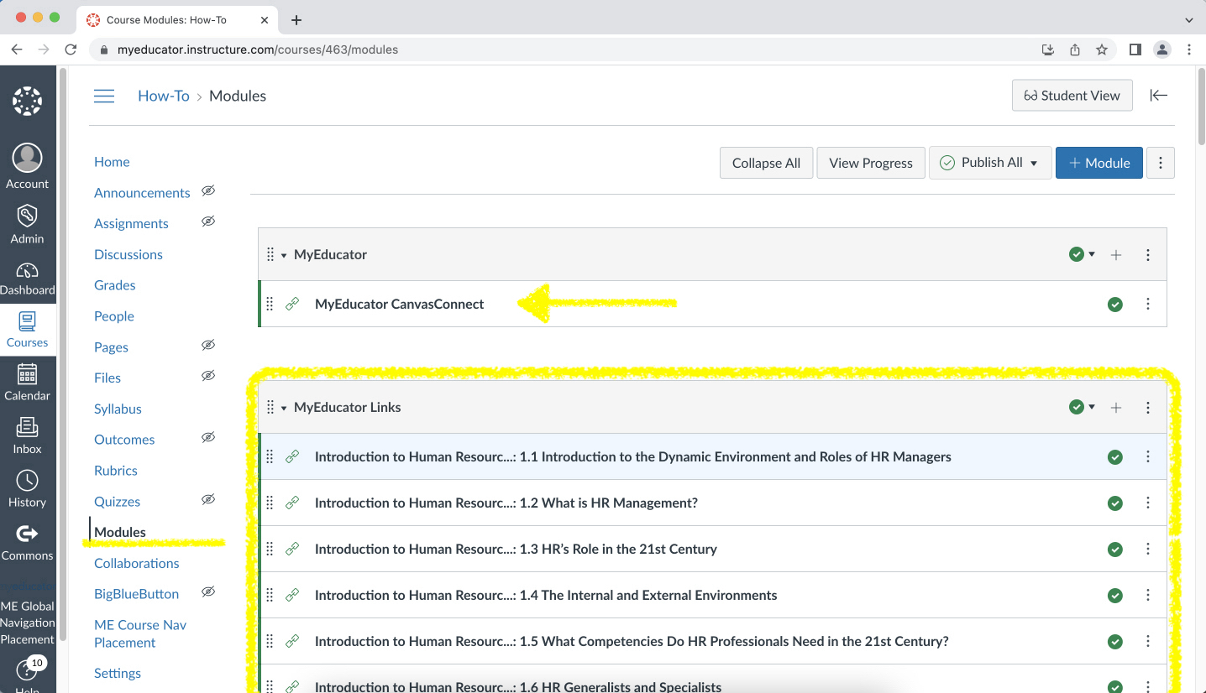The width and height of the screenshot is (1206, 693).
Task: Toggle publish status of 1.4 Internal and External Environments
Action: [x=1115, y=596]
